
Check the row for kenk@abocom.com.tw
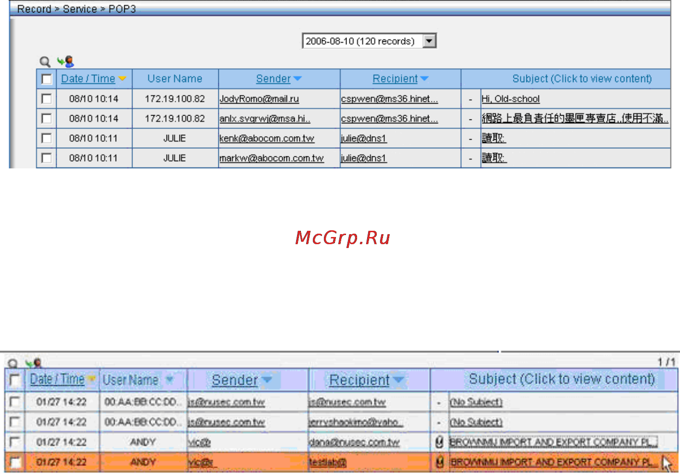click(x=47, y=138)
